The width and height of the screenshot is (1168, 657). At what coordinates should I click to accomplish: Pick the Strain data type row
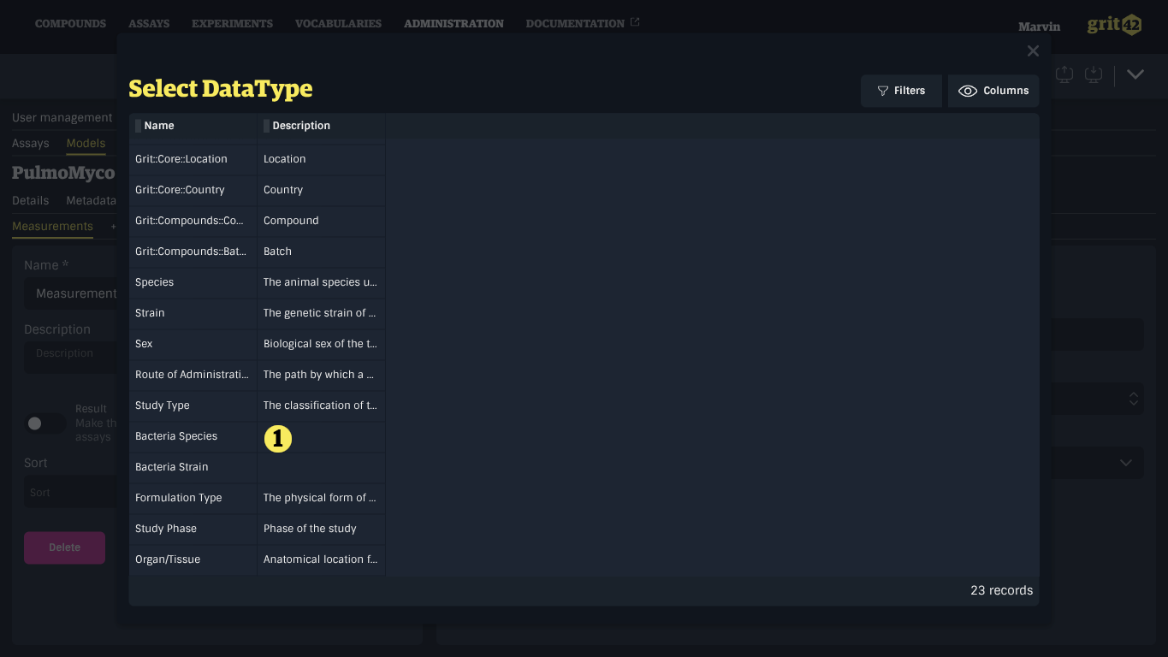pyautogui.click(x=257, y=313)
